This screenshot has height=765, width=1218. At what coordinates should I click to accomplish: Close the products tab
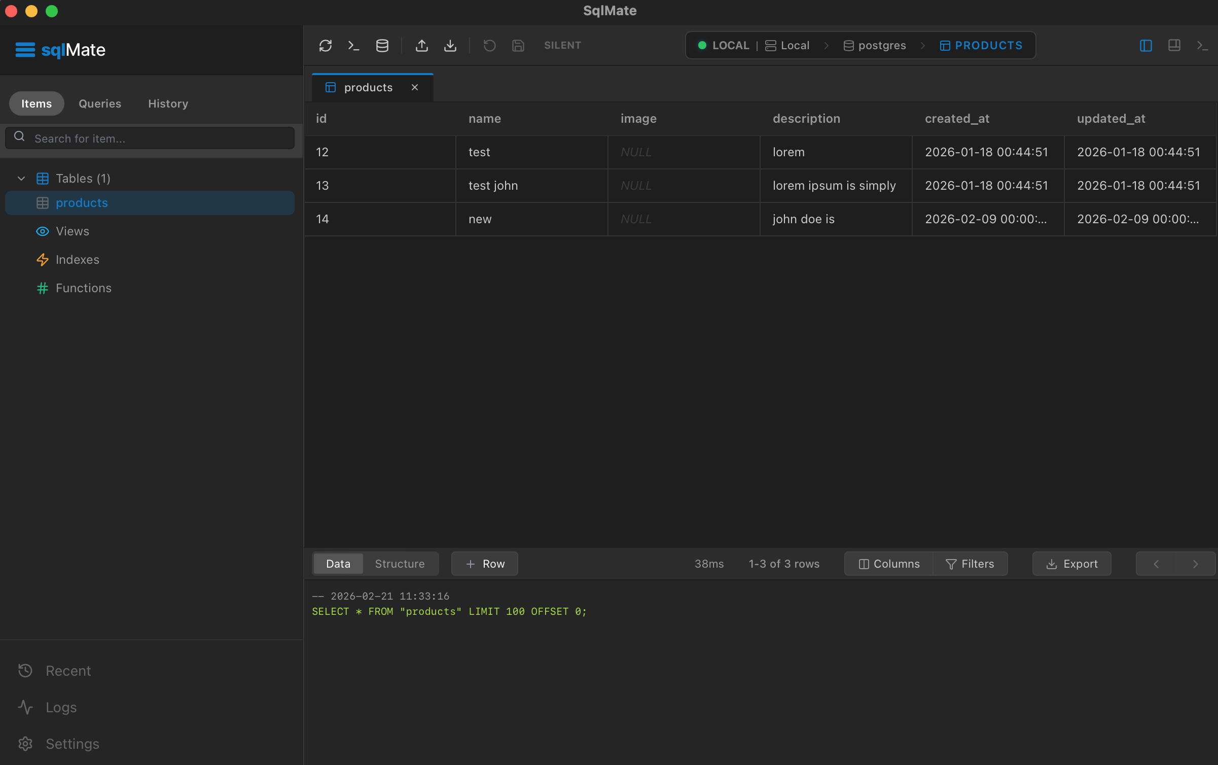tap(415, 87)
